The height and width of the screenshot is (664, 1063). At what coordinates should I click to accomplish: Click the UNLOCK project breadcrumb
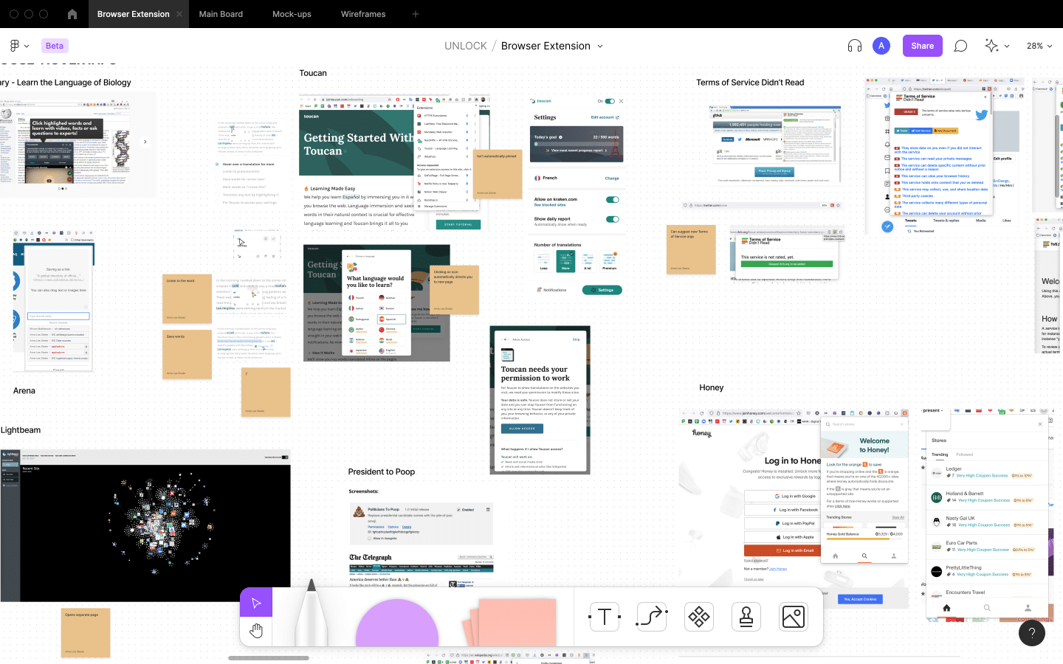466,46
